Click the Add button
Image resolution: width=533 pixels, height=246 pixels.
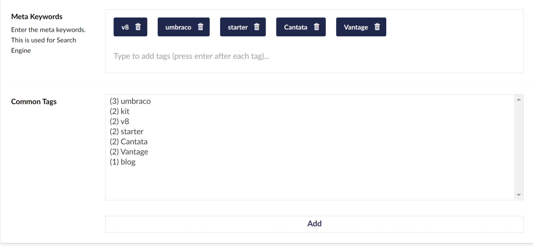click(x=314, y=224)
